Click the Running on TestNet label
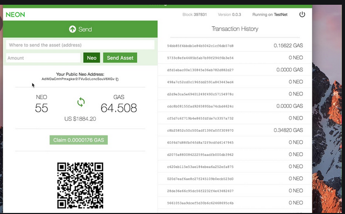This screenshot has width=345, height=214. [270, 15]
